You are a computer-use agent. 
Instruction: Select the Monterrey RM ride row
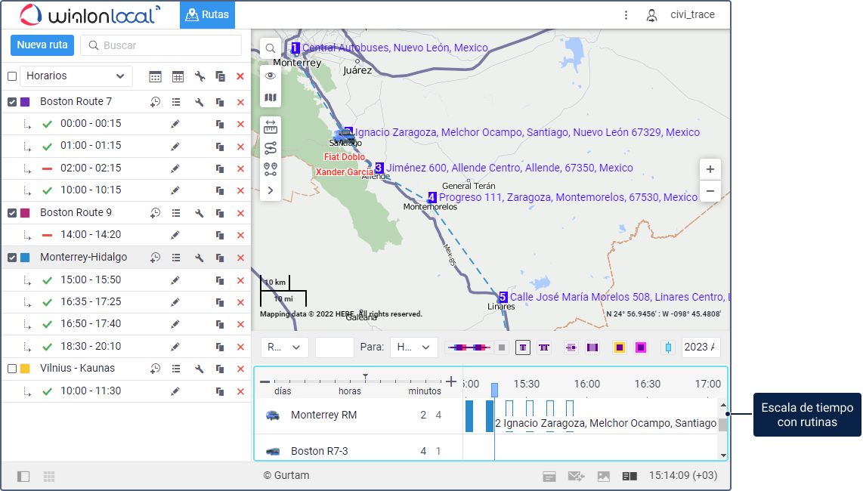358,415
